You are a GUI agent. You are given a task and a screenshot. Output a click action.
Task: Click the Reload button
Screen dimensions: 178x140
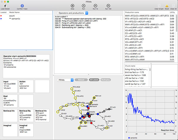click(81, 80)
